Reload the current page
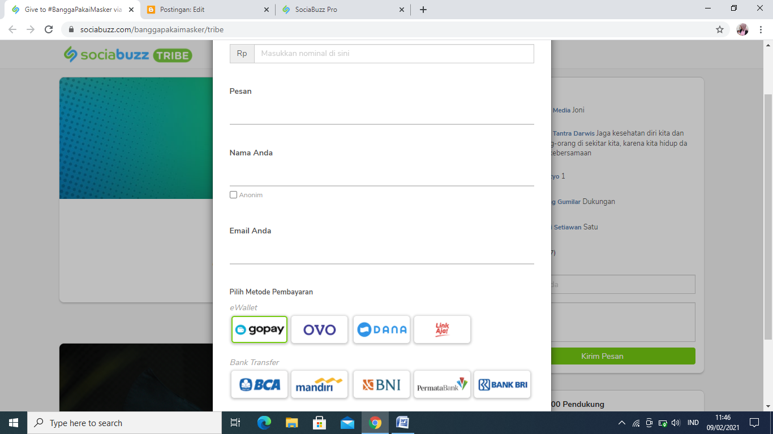 [49, 29]
